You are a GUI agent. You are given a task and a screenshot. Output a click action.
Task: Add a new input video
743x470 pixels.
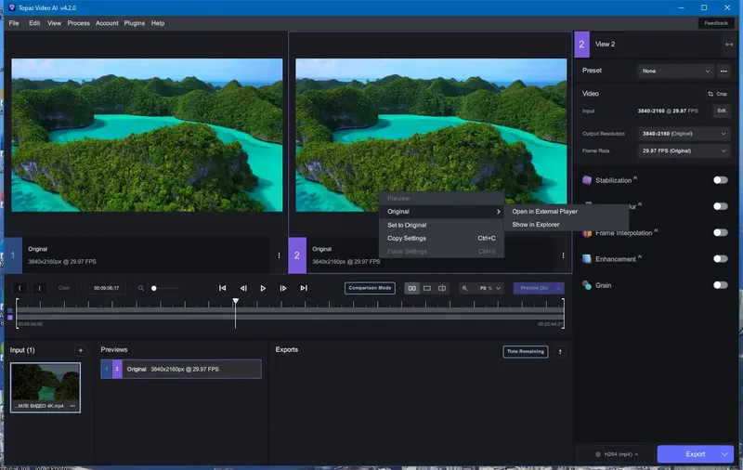click(x=80, y=350)
